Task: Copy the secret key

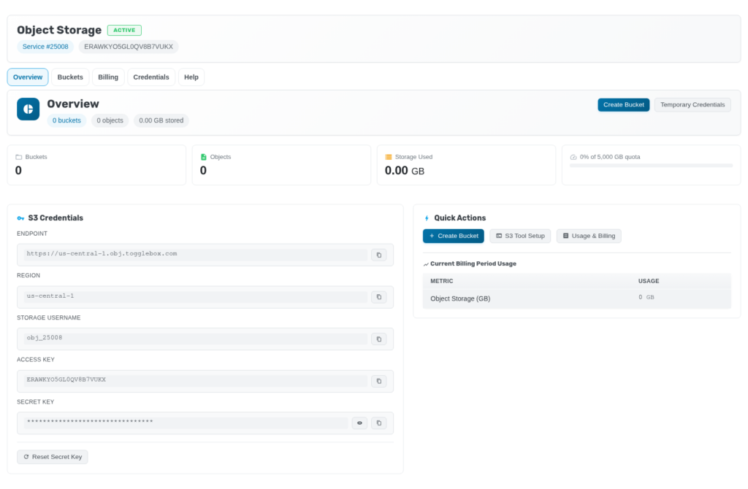Action: click(x=379, y=423)
